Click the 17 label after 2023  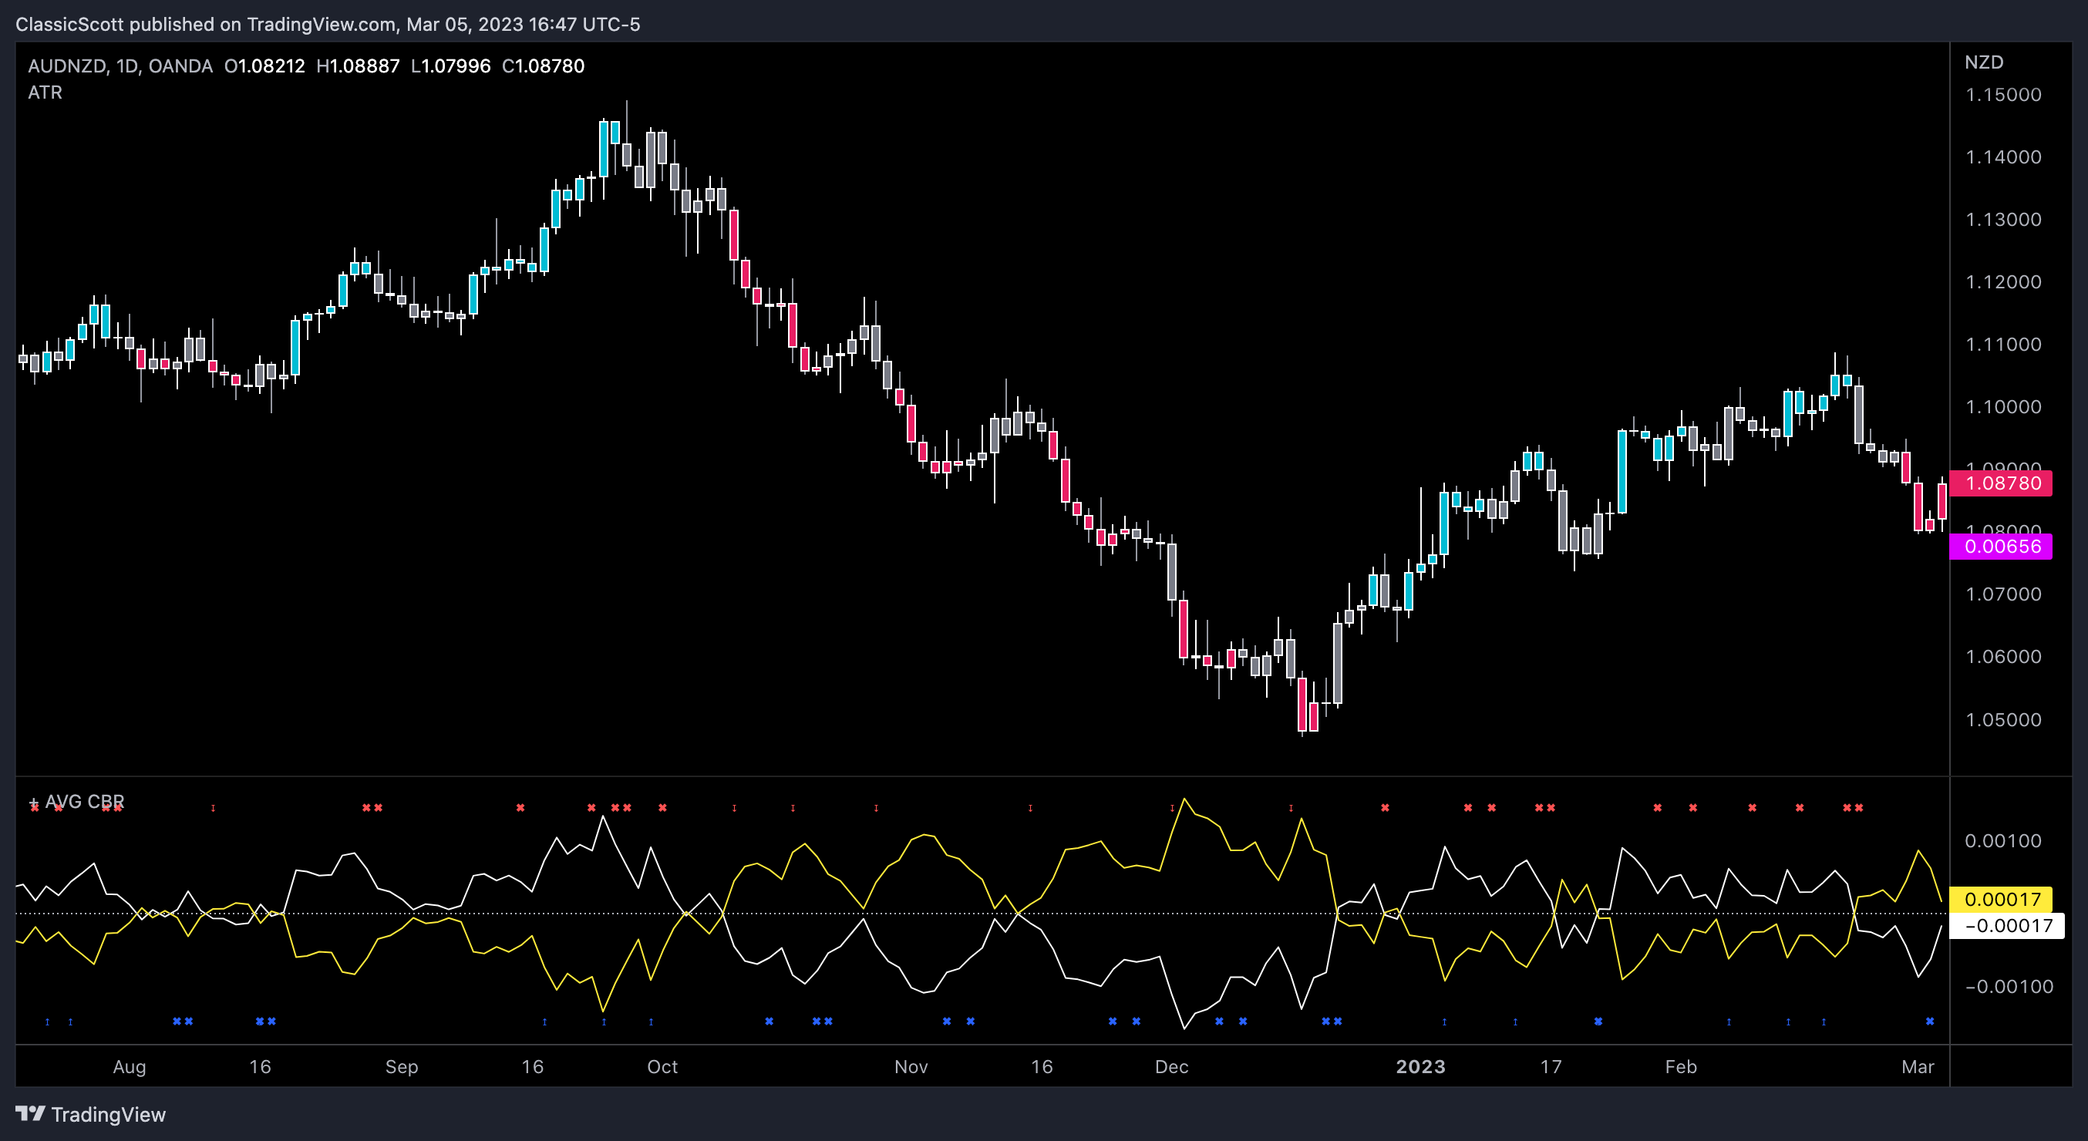(1551, 1066)
